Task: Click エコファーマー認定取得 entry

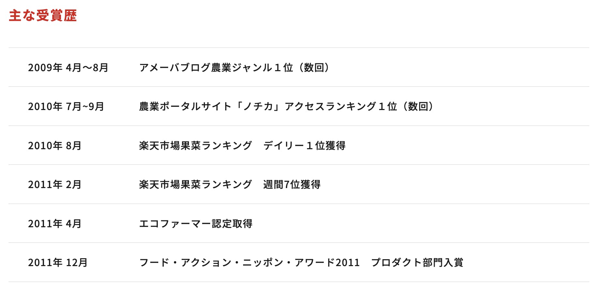Action: (x=196, y=224)
